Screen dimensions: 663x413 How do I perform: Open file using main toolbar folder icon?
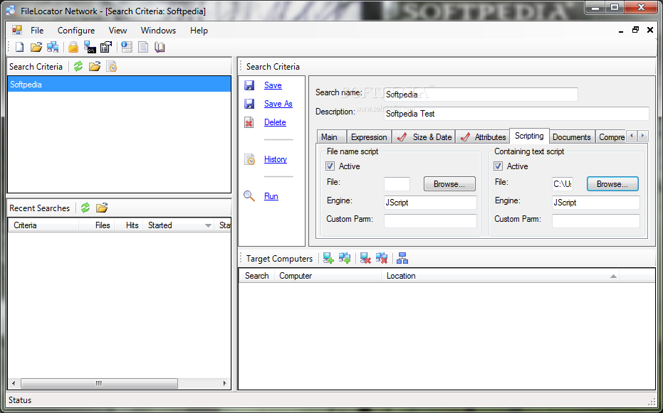tap(36, 47)
